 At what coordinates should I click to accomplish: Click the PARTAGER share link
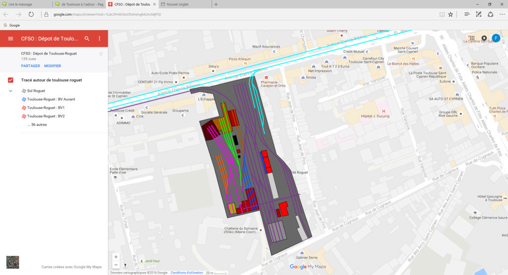(x=30, y=66)
